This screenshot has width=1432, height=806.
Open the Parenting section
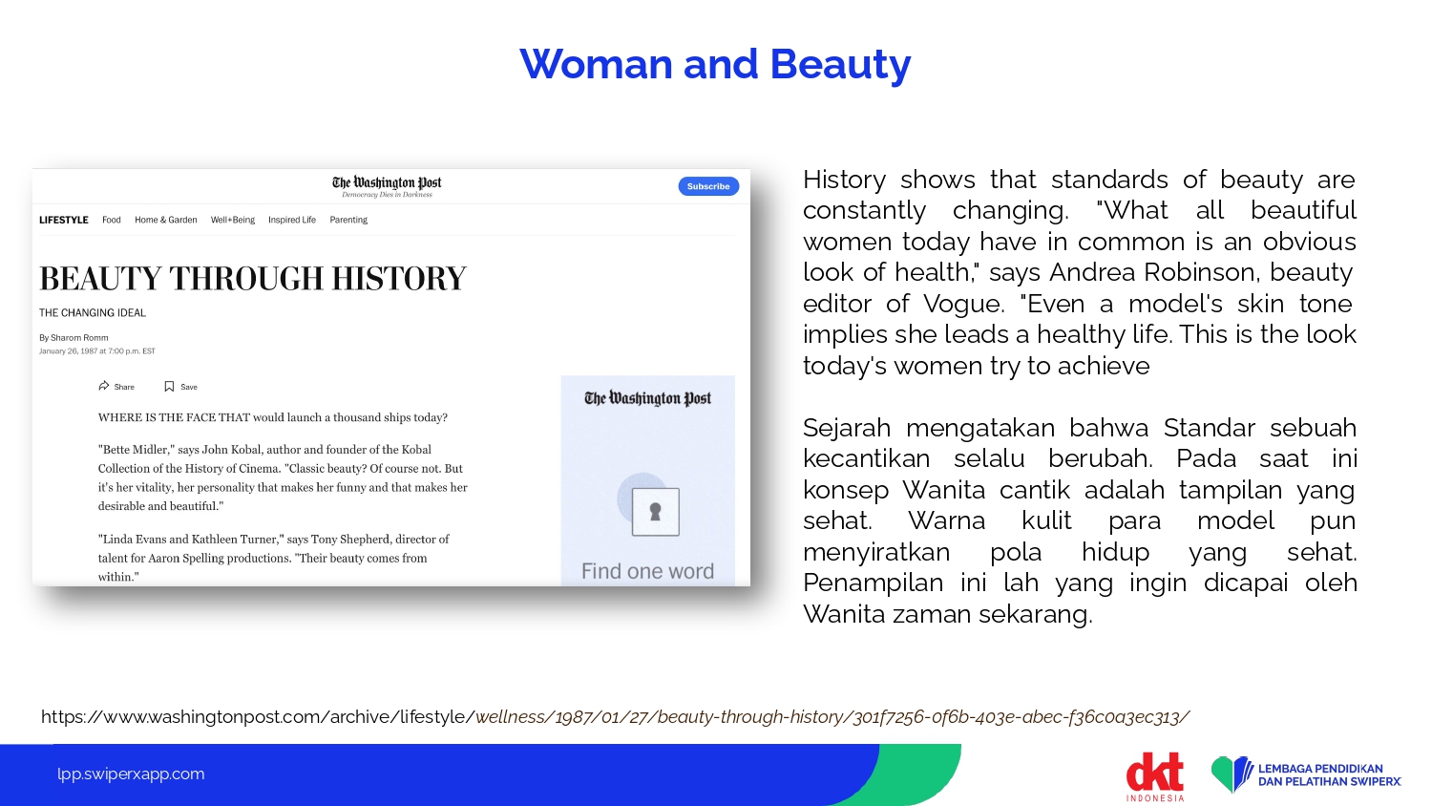coord(348,220)
